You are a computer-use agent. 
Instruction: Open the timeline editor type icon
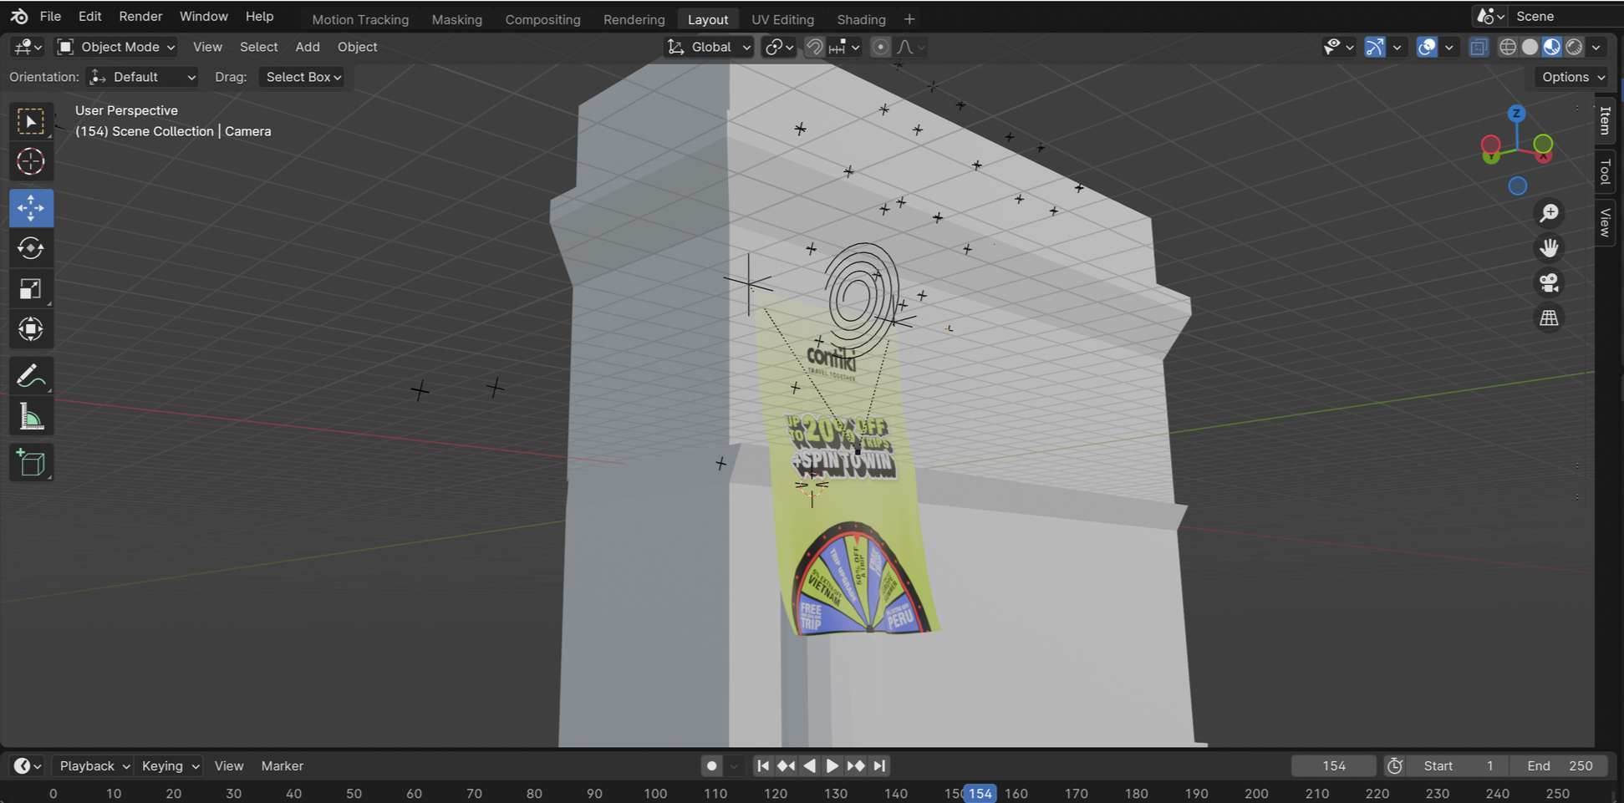click(x=28, y=765)
